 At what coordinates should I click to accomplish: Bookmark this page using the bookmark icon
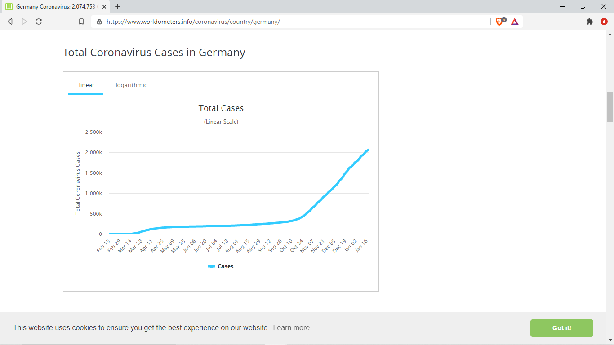pos(81,22)
